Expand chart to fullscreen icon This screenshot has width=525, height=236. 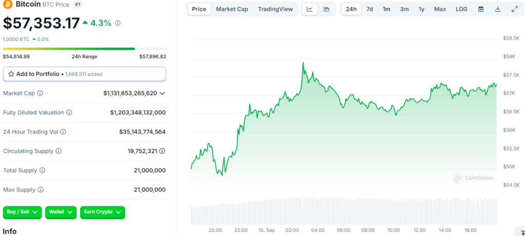pos(515,9)
